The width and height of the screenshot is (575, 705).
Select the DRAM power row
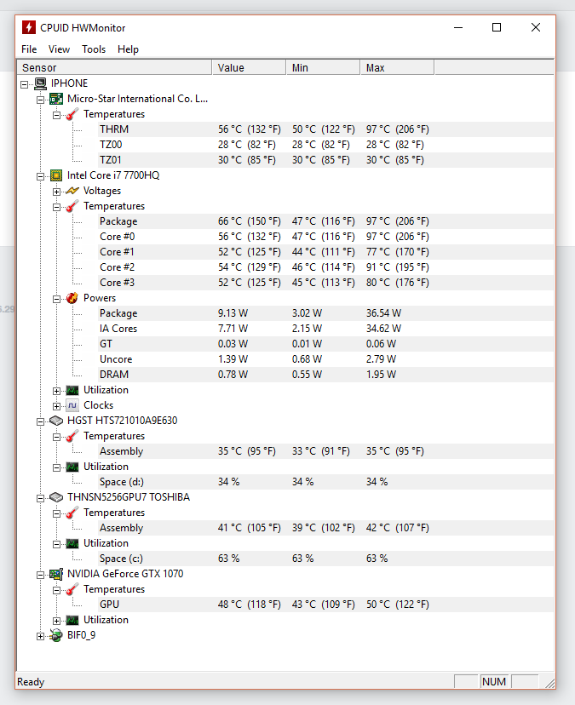[x=325, y=375]
